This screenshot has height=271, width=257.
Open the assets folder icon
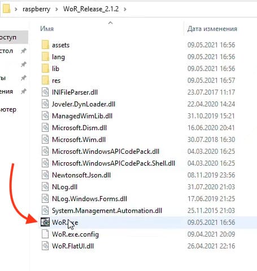(x=45, y=45)
